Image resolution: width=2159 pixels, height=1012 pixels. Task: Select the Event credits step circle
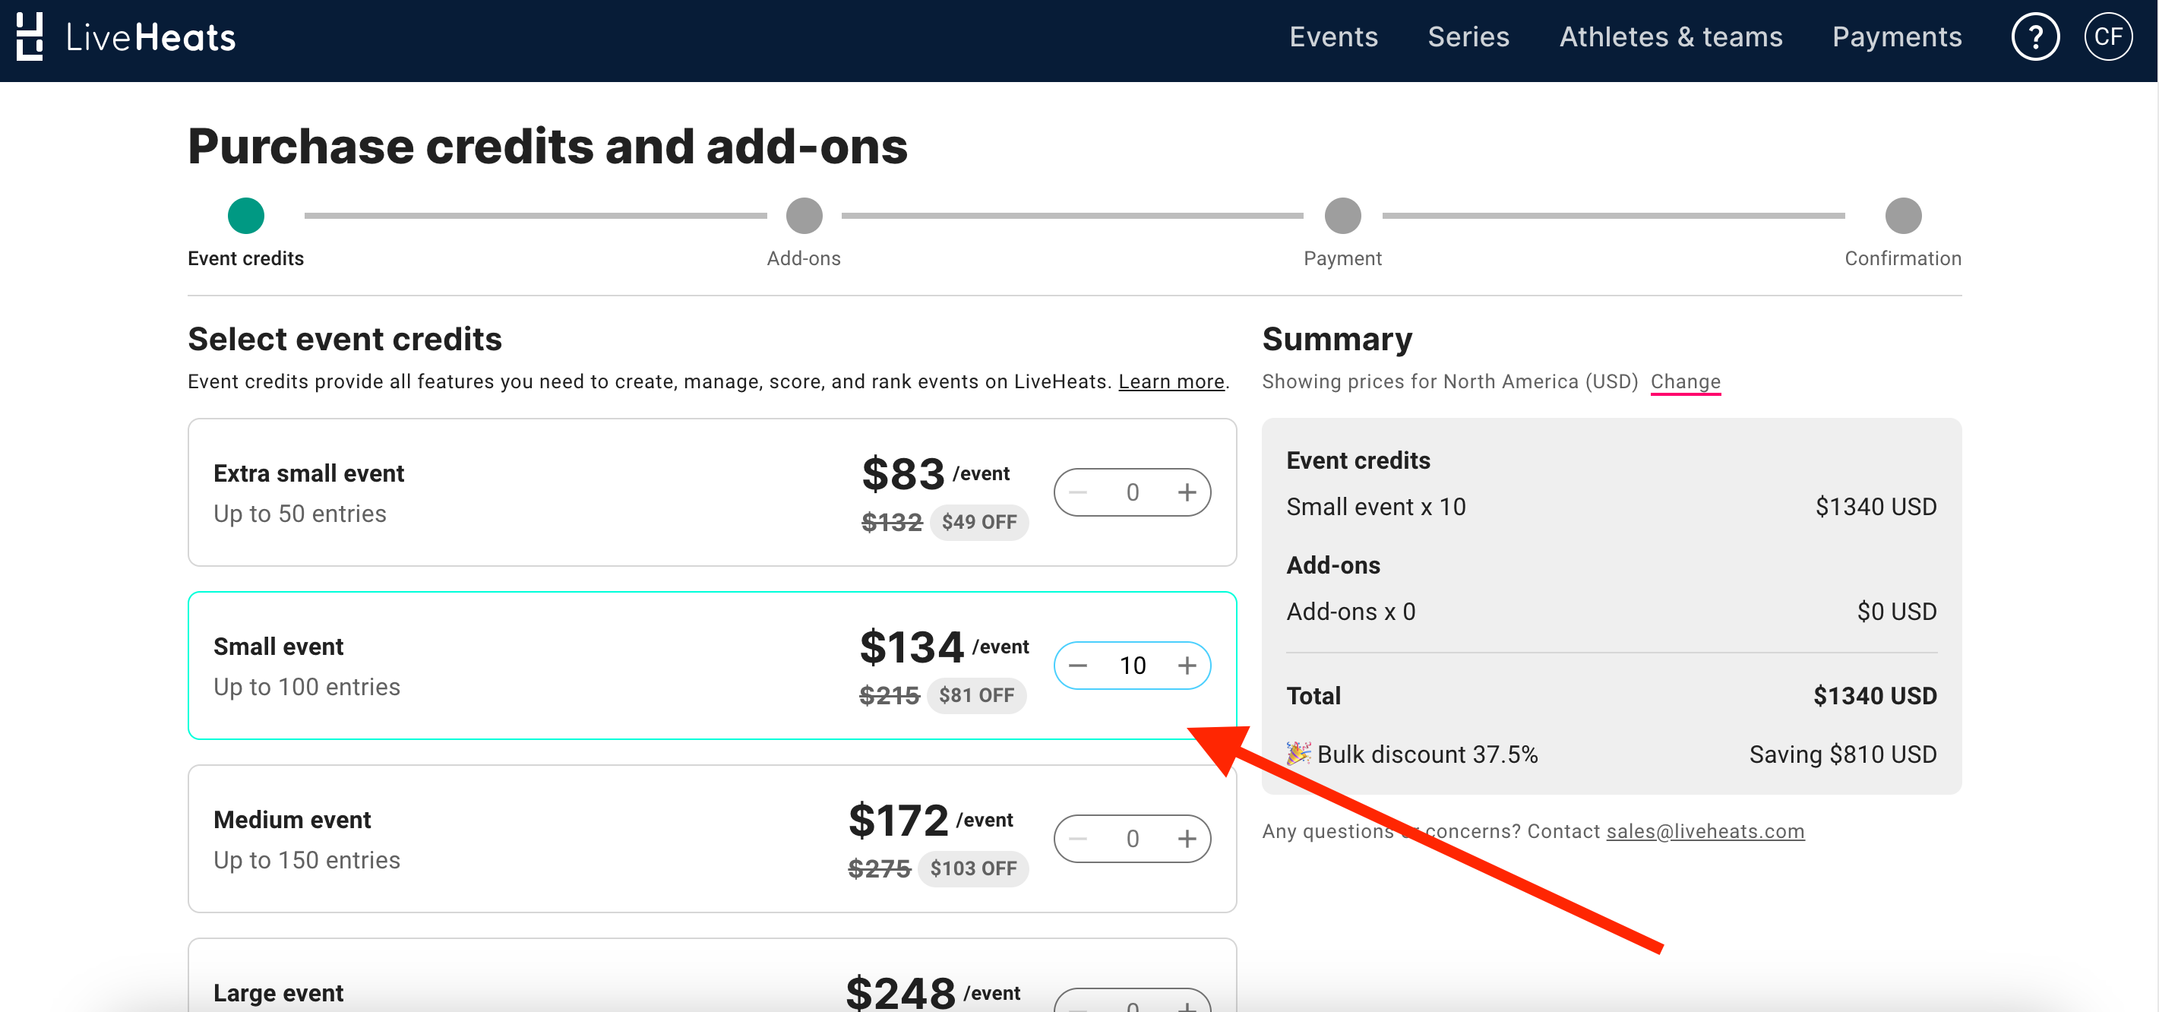coord(245,217)
